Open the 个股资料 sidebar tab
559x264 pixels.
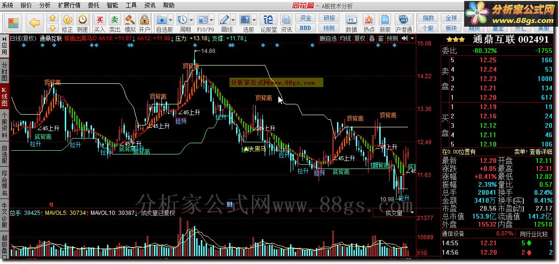4,125
